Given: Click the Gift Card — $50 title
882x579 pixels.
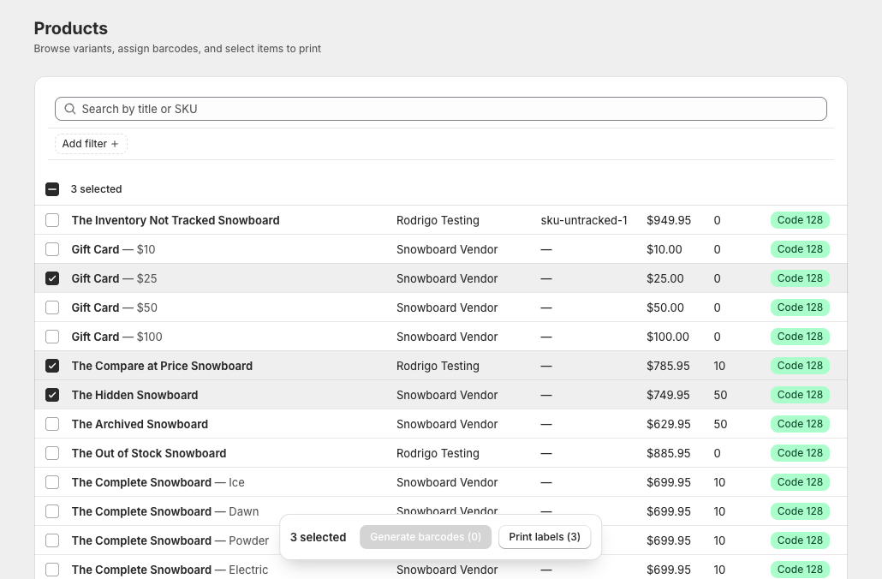Looking at the screenshot, I should [x=114, y=307].
